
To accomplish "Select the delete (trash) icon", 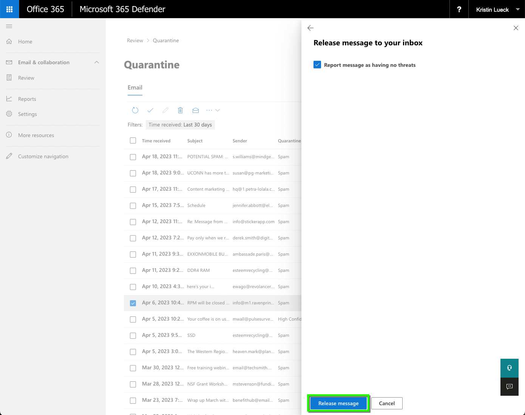I will pyautogui.click(x=181, y=110).
